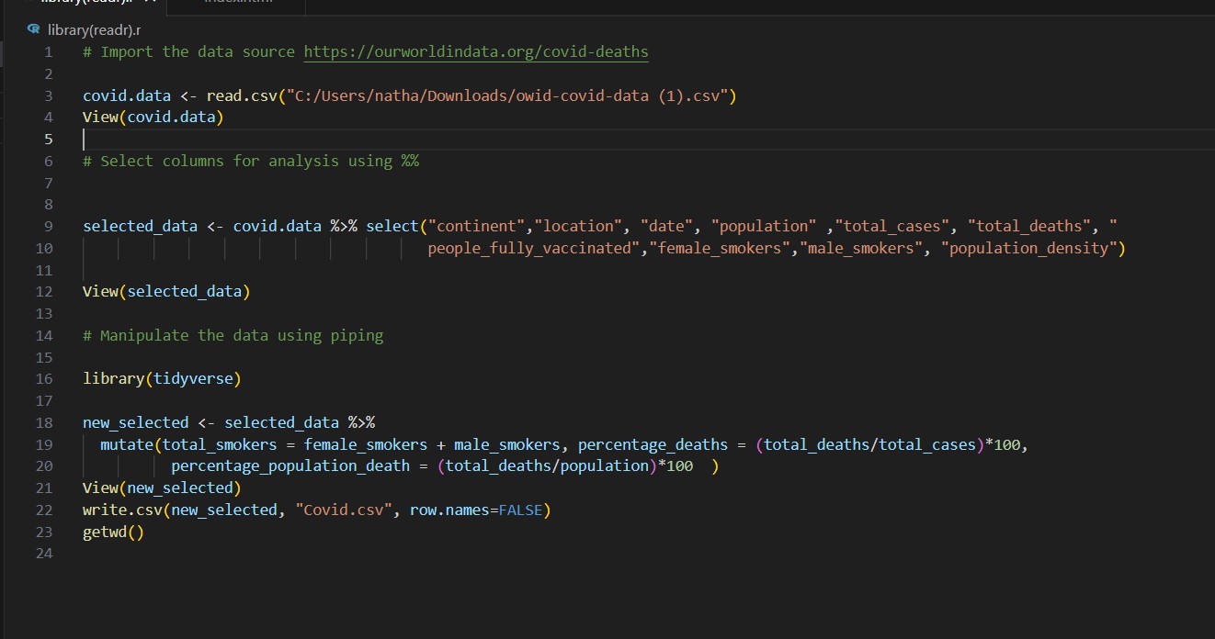Click the getwd() call
This screenshot has width=1215, height=639.
point(113,532)
